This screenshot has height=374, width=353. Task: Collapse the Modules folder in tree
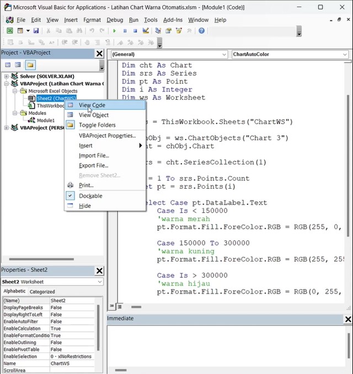point(15,113)
